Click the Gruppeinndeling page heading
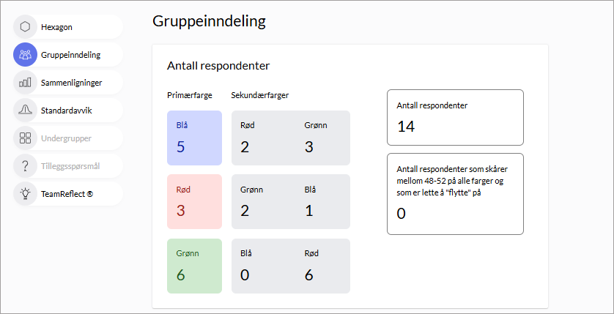The width and height of the screenshot is (614, 314). 209,21
